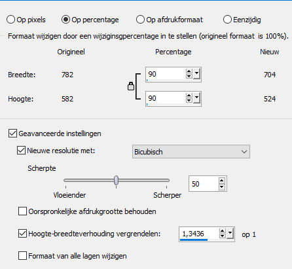Image resolution: width=292 pixels, height=269 pixels.
Task: Increase Scherpte value with up arrow
Action: tap(222, 181)
